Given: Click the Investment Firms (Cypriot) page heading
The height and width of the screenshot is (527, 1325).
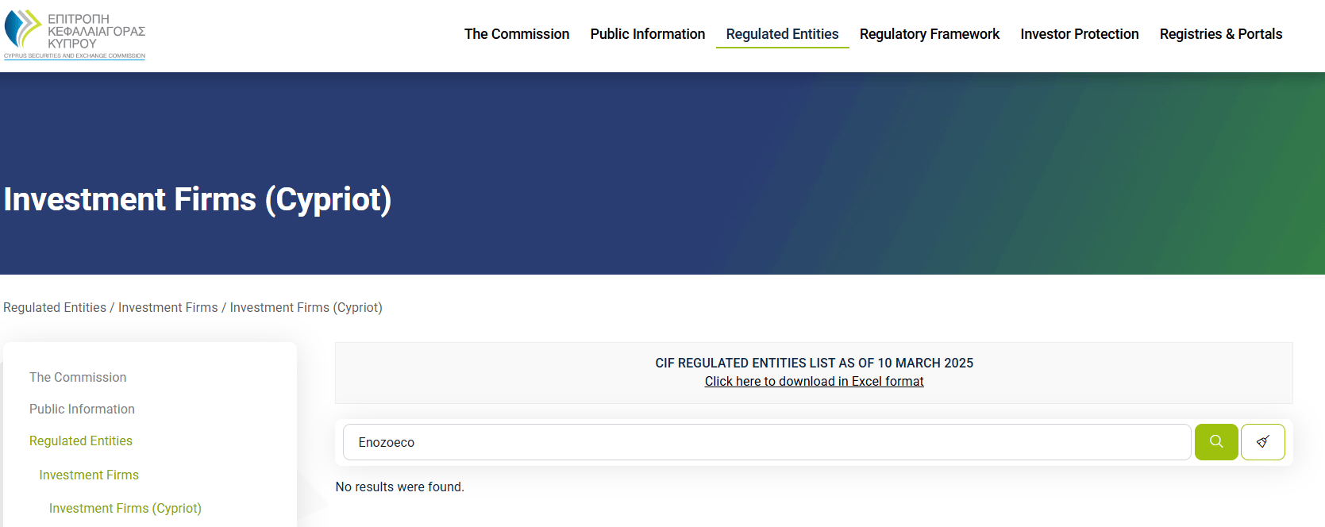Looking at the screenshot, I should (x=198, y=199).
